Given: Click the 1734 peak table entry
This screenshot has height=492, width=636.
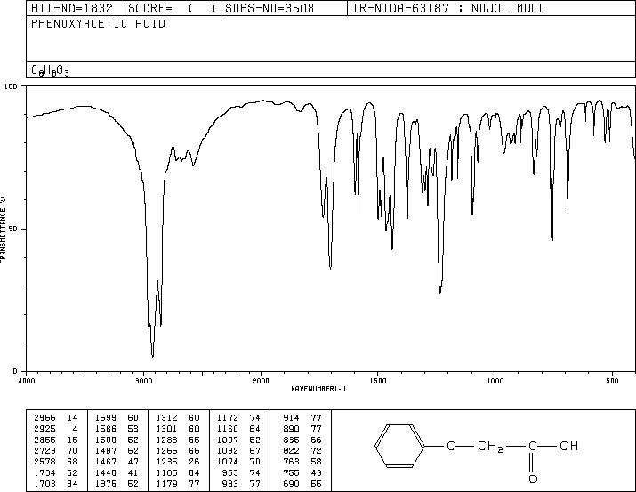Looking at the screenshot, I should tap(55, 473).
